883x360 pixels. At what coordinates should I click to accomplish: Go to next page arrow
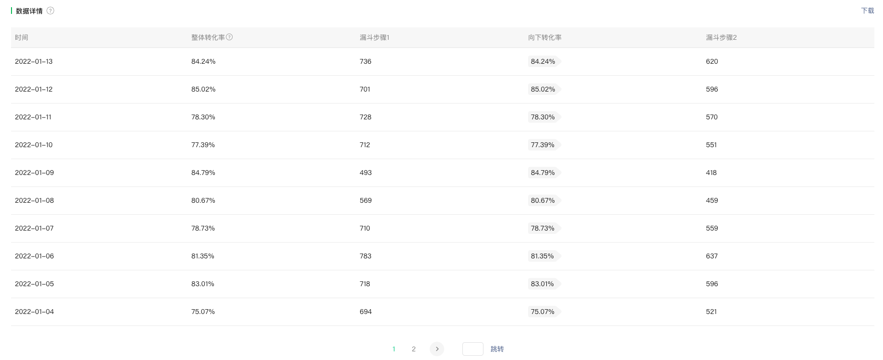[x=437, y=349]
